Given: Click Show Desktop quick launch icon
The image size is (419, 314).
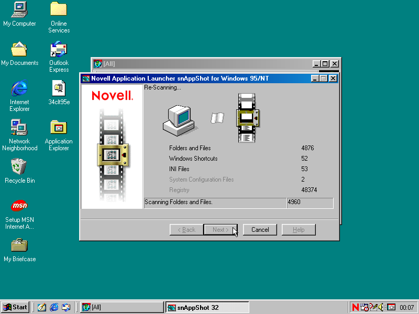Looking at the screenshot, I should [42, 307].
